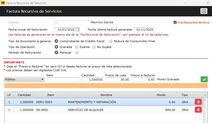Click the Item column header in the table
This screenshot has width=212, height=123.
tap(50, 95)
